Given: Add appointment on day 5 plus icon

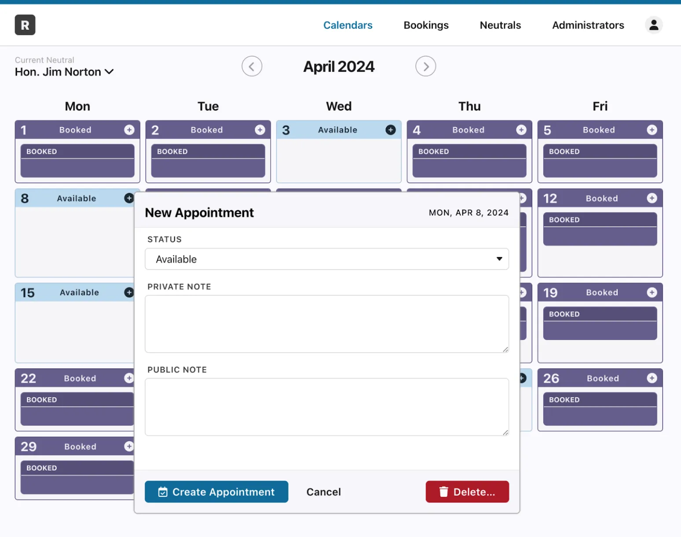Looking at the screenshot, I should [652, 130].
